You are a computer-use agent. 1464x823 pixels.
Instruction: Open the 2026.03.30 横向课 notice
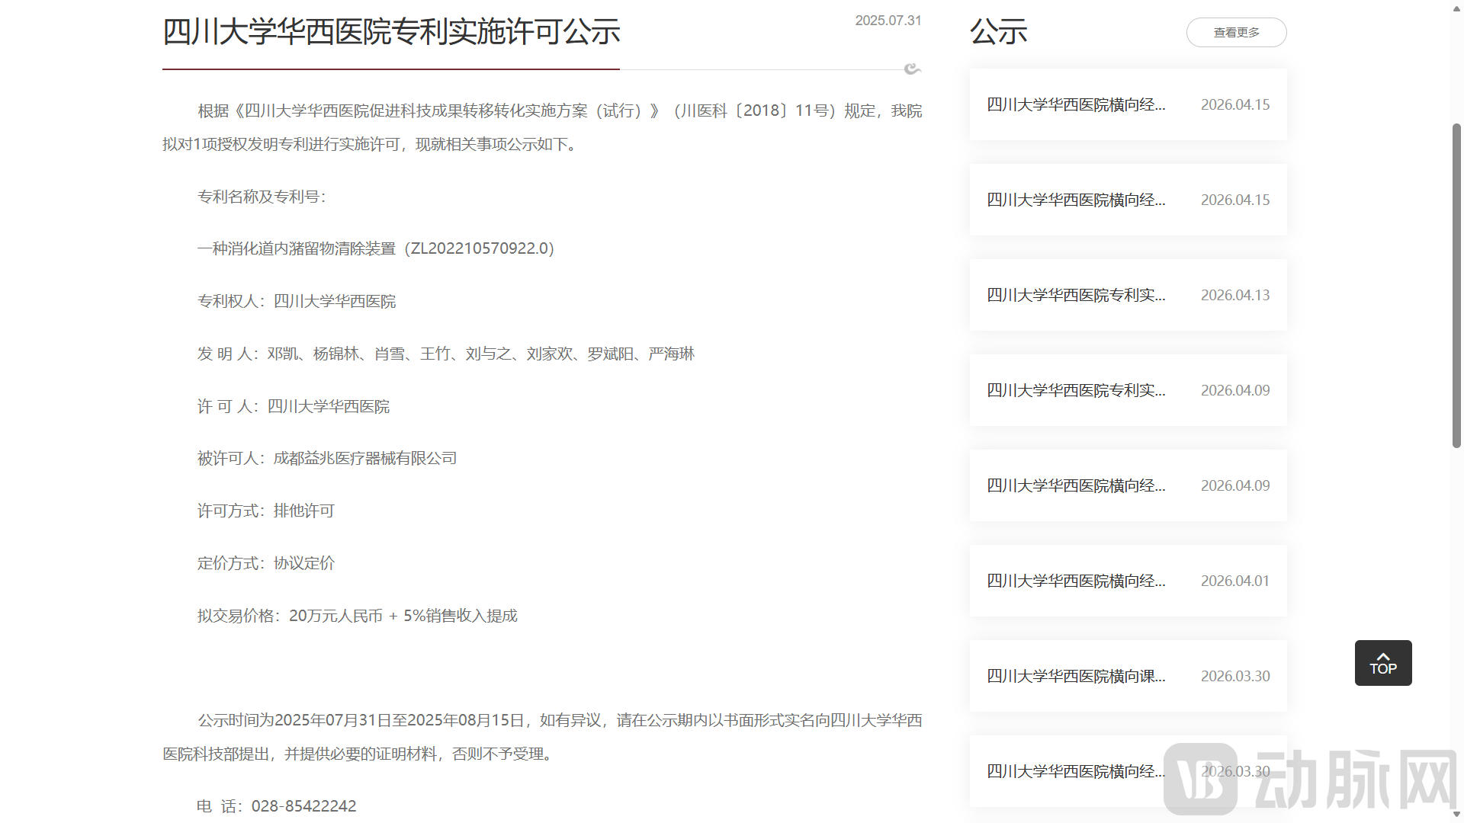tap(1128, 676)
